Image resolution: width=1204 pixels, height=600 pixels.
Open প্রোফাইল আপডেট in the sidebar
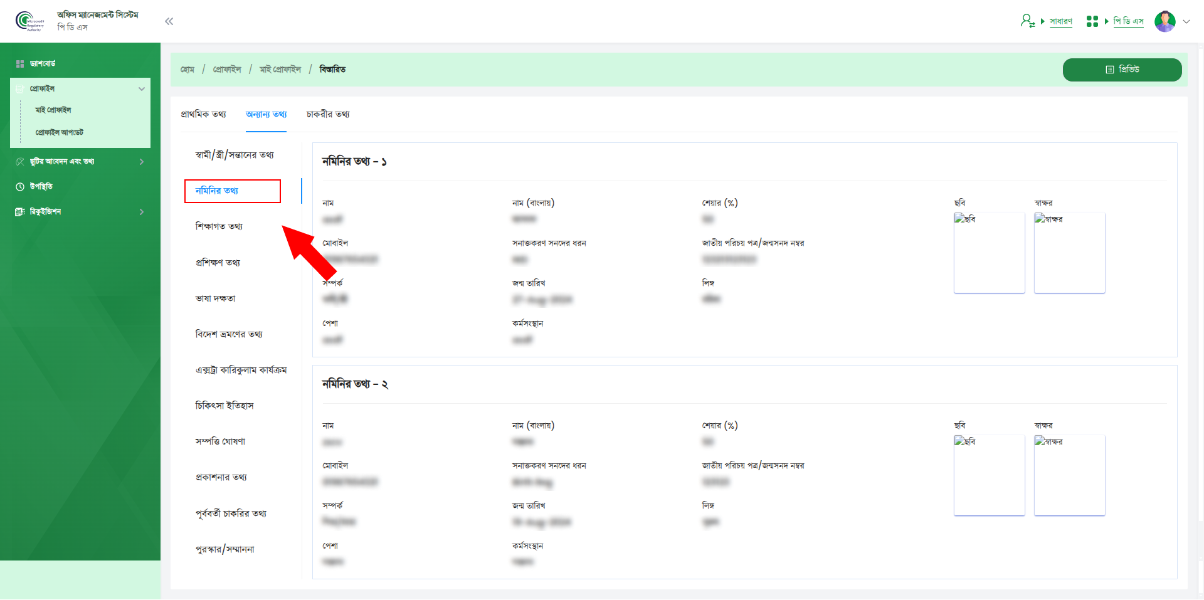click(x=60, y=132)
